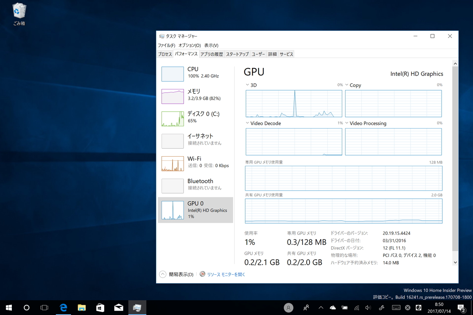
Task: Select メモリ in the performance sidebar
Action: coord(195,96)
